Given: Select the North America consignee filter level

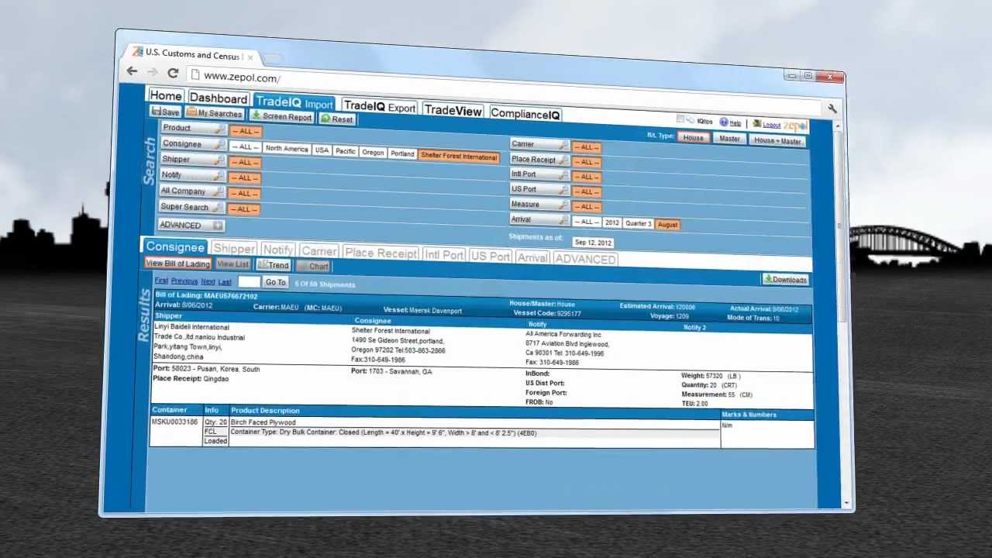Looking at the screenshot, I should (x=287, y=148).
